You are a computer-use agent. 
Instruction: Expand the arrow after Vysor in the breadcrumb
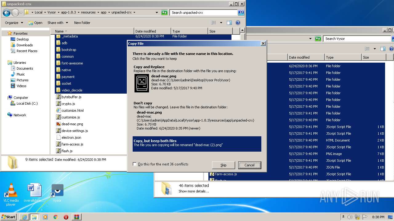click(58, 13)
